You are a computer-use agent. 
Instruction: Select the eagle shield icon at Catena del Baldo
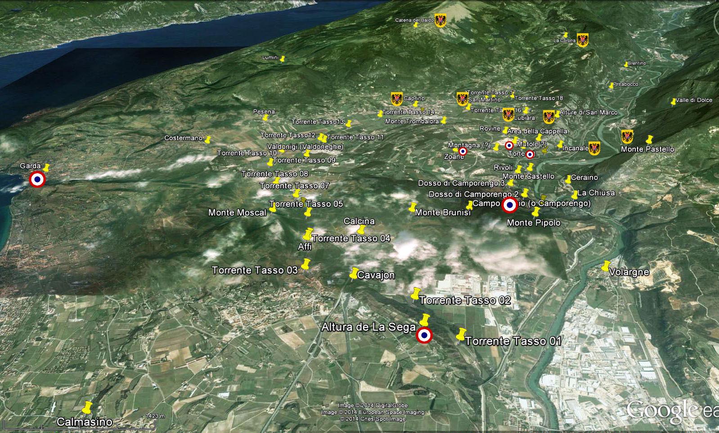(440, 21)
